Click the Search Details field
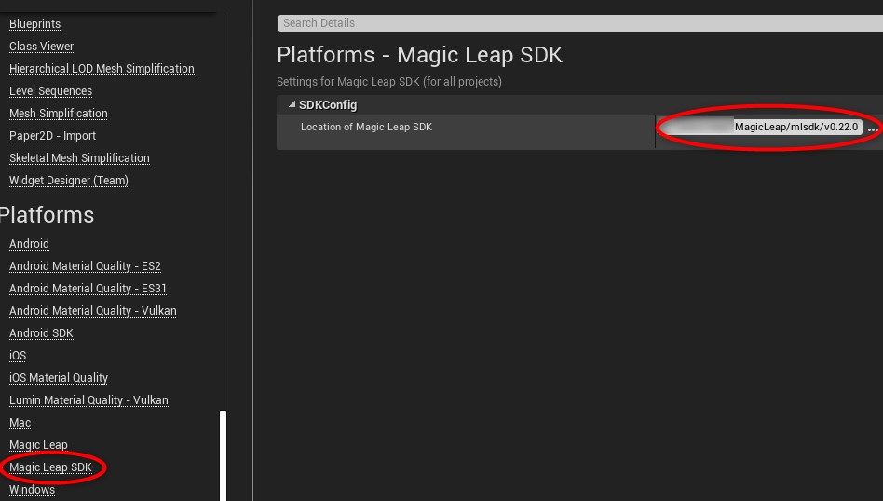Viewport: 883px width, 501px height. click(580, 23)
